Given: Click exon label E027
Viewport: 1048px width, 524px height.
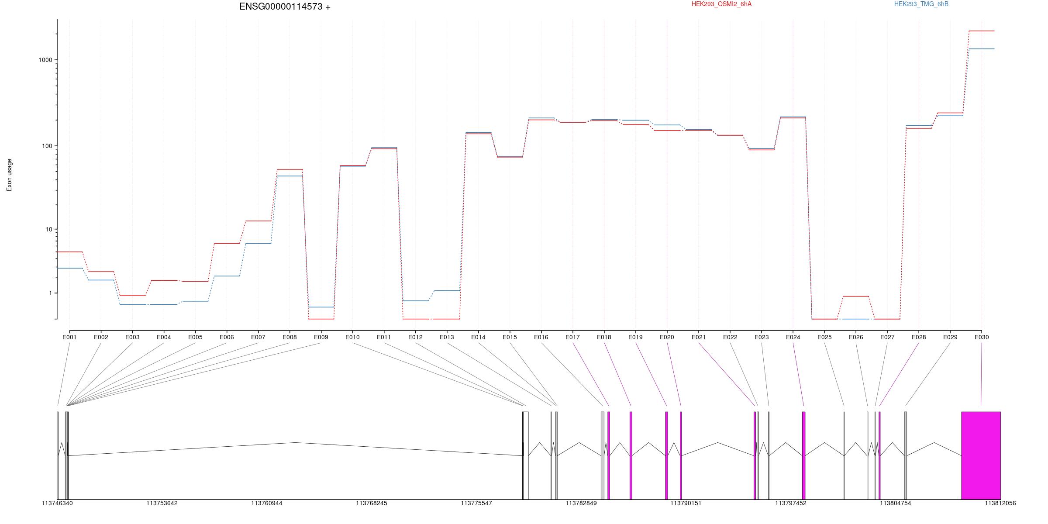Looking at the screenshot, I should 887,337.
